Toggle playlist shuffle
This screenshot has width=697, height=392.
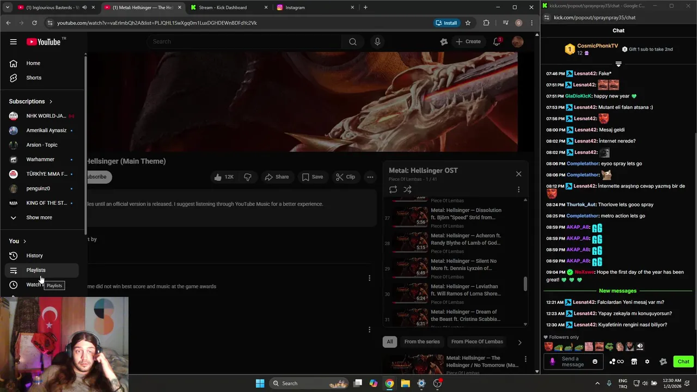407,189
